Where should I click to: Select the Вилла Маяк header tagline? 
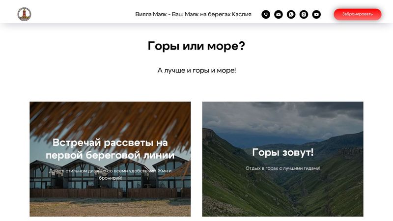193,14
